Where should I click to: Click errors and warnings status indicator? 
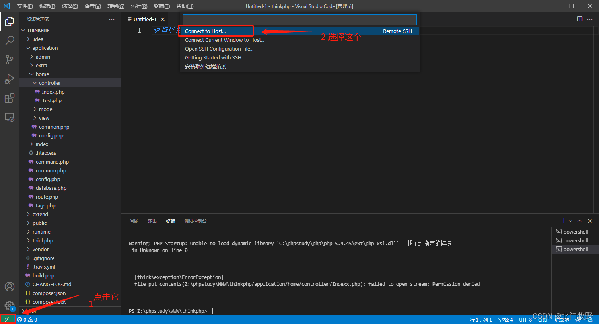(27, 320)
